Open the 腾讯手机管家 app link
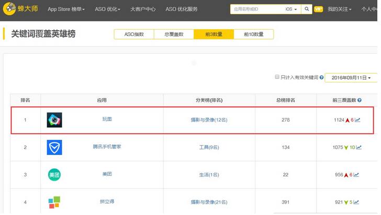Viewport: 381px width, 215px height. point(107,147)
